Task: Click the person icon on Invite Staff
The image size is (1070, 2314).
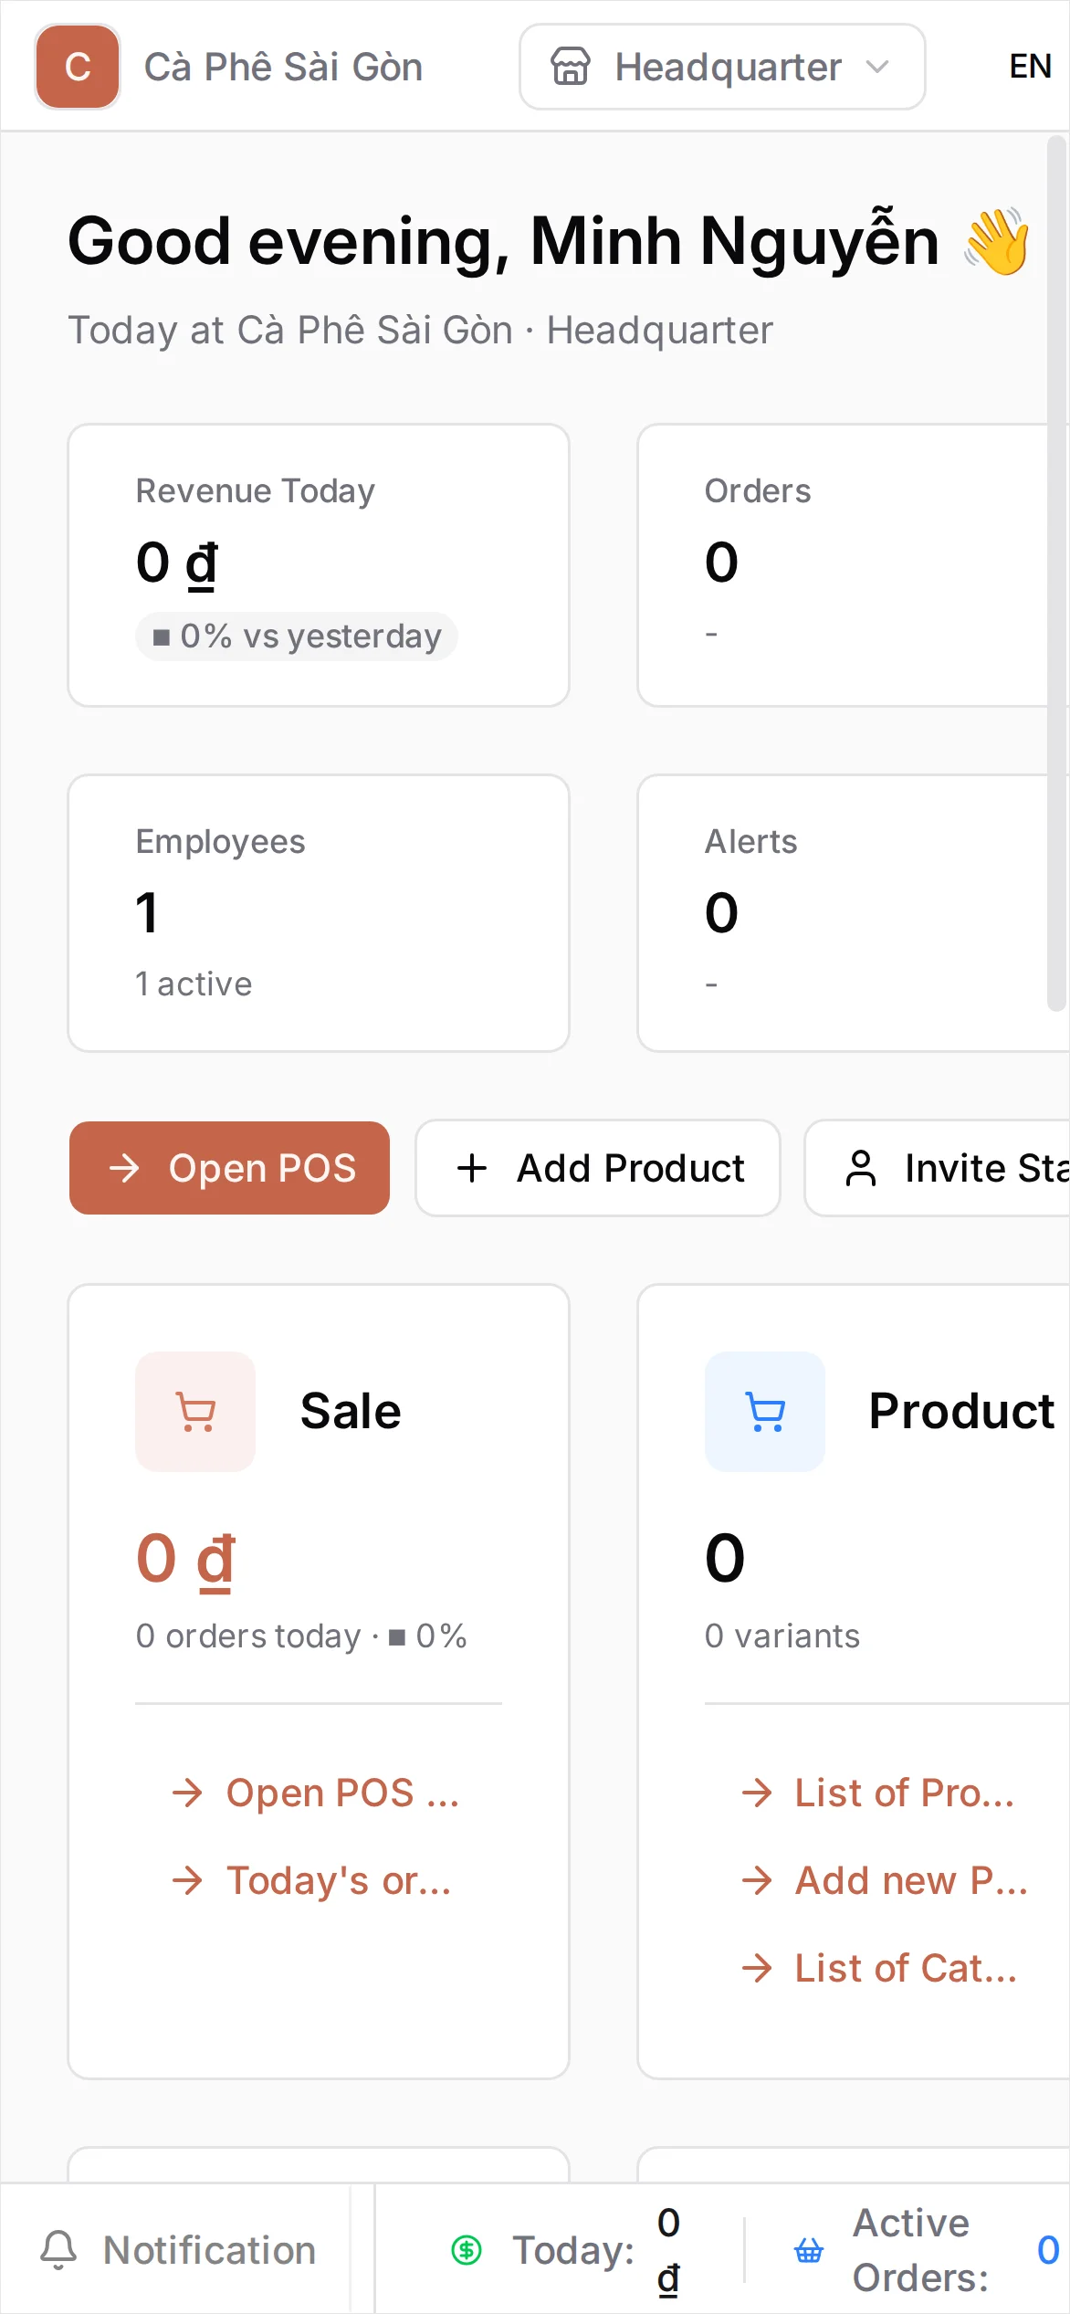Action: tap(861, 1168)
